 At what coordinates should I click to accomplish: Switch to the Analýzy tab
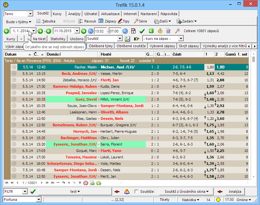coord(74,14)
